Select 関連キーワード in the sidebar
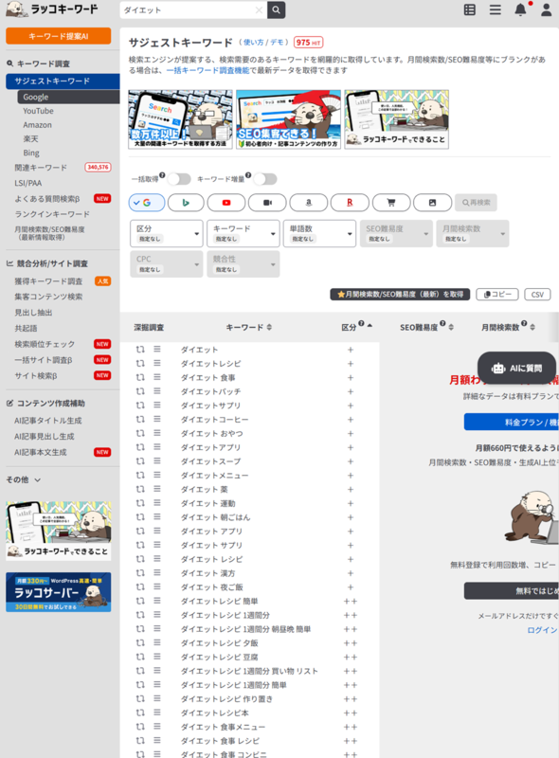 [41, 168]
